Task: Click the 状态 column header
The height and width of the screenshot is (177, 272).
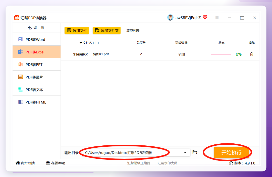Action: (222, 43)
